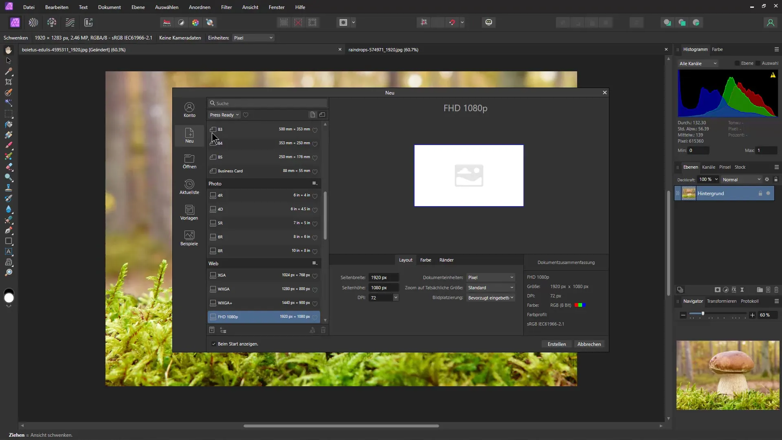The image size is (782, 440).
Task: Select portrait orientation in preset bar
Action: point(312,115)
